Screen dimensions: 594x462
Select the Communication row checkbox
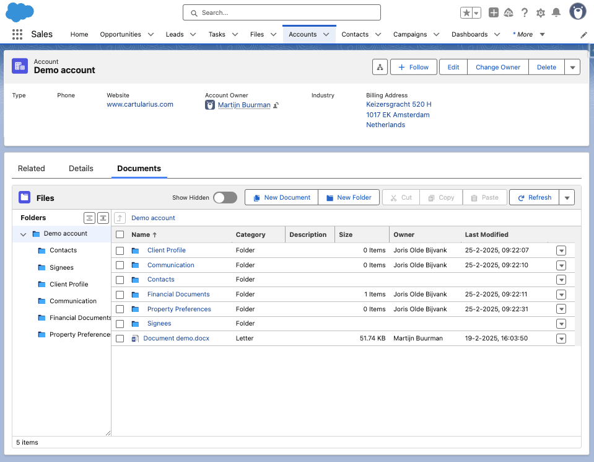[120, 265]
